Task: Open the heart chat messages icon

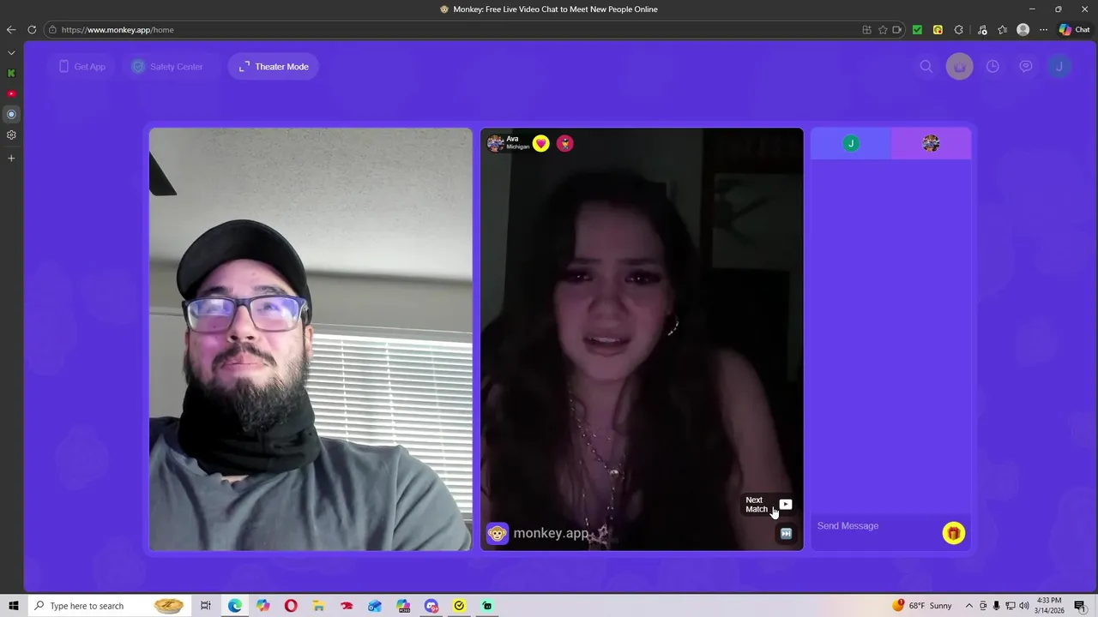Action: (x=1026, y=67)
